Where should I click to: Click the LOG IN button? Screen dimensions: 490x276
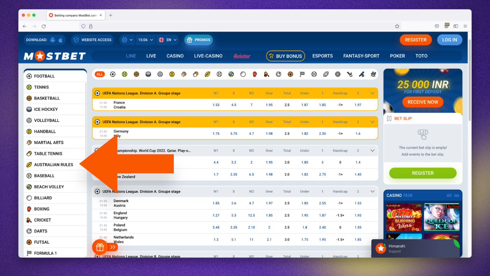tap(449, 40)
